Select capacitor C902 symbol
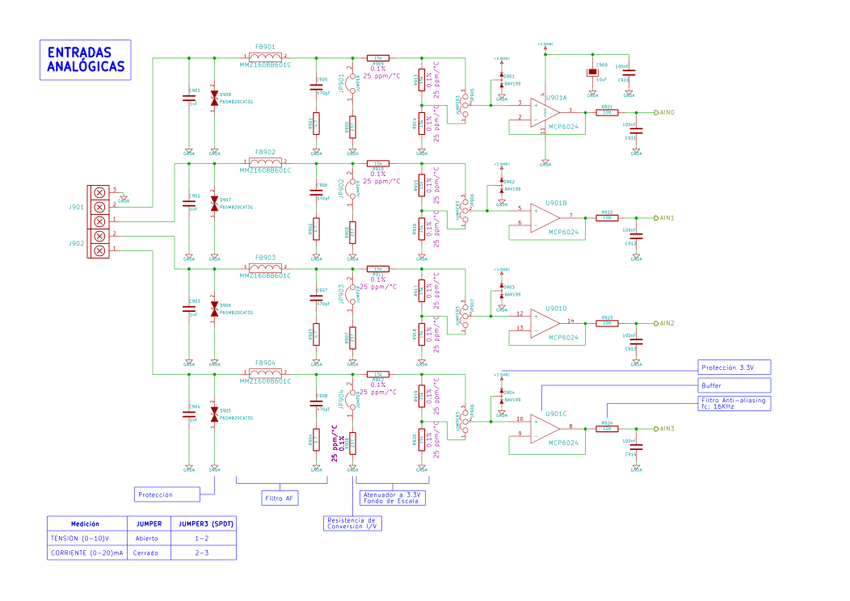850x601 pixels. point(189,204)
